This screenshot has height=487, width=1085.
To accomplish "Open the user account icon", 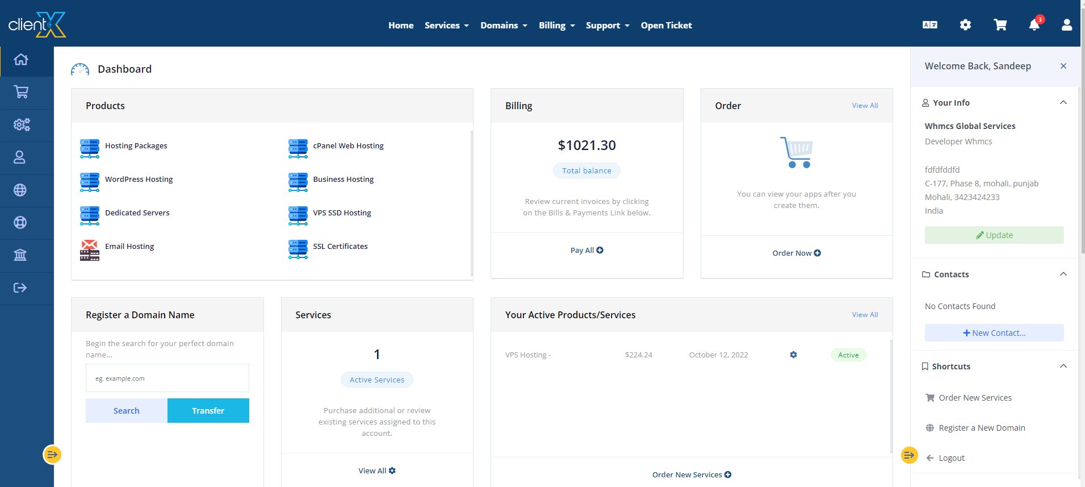I will tap(1067, 25).
